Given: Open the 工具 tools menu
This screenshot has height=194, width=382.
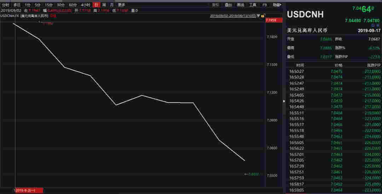Looking at the screenshot, I should [x=253, y=5].
